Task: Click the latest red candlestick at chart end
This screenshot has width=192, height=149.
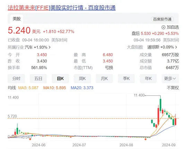Action: (175, 121)
